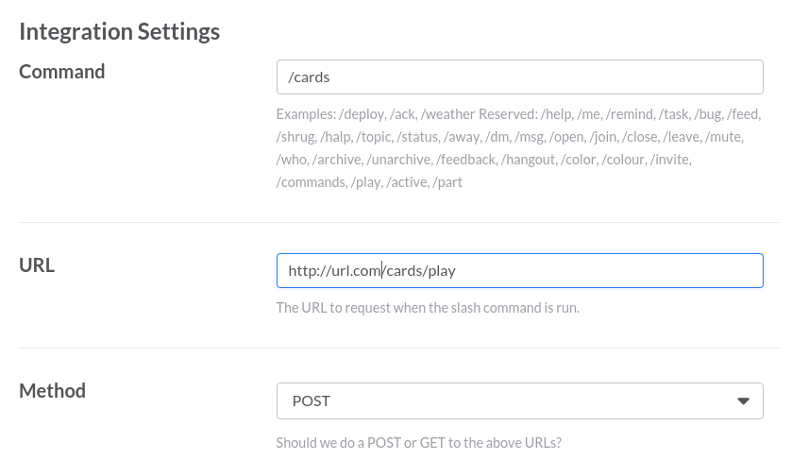
Task: Click /shrug in the reserved commands
Action: [x=295, y=137]
